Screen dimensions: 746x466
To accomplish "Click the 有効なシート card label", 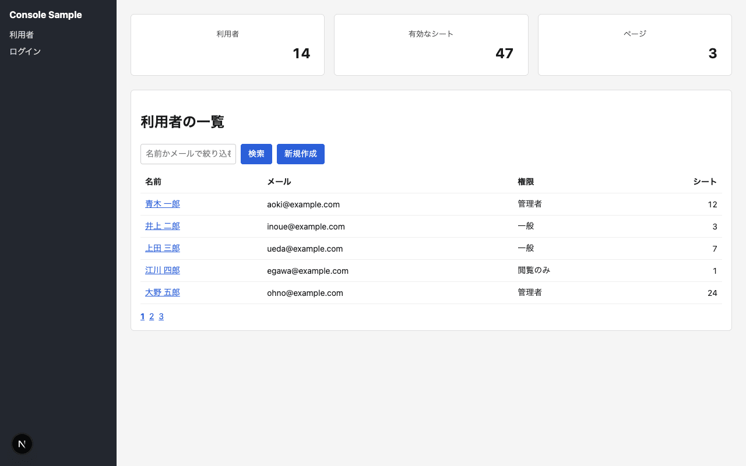I will pyautogui.click(x=431, y=34).
